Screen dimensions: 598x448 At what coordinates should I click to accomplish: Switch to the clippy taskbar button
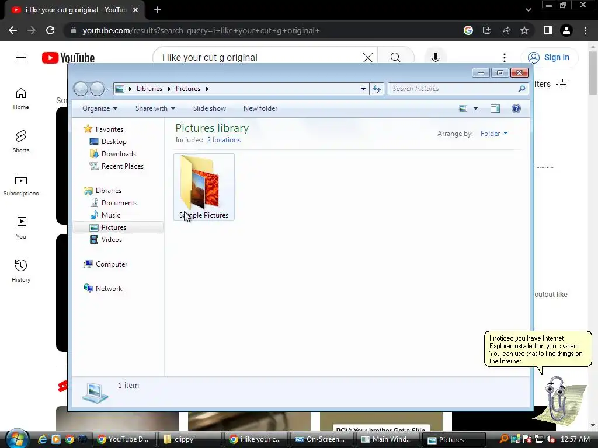[x=190, y=439]
